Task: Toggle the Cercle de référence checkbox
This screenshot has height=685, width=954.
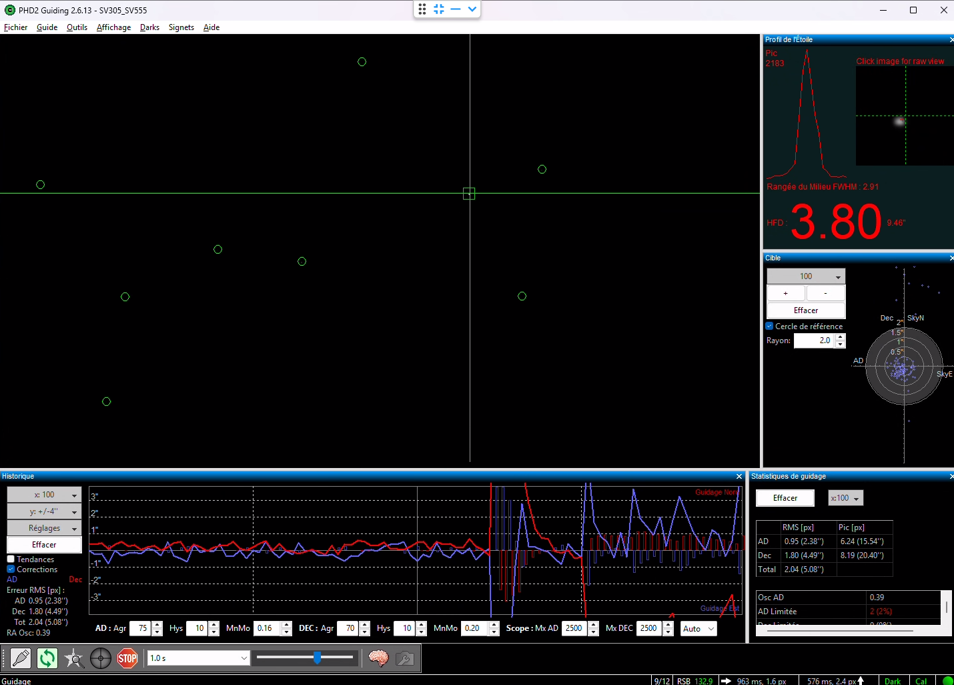Action: [x=769, y=326]
